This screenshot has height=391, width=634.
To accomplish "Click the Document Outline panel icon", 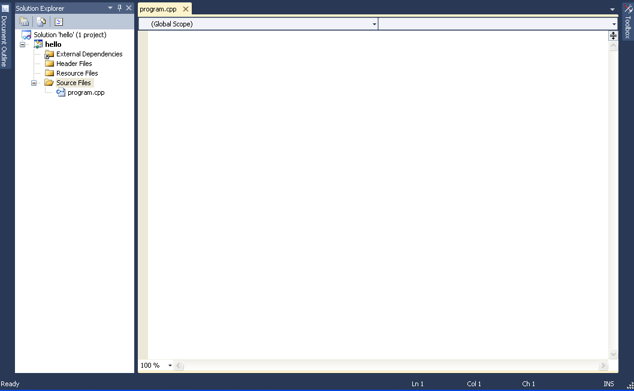I will pyautogui.click(x=5, y=8).
